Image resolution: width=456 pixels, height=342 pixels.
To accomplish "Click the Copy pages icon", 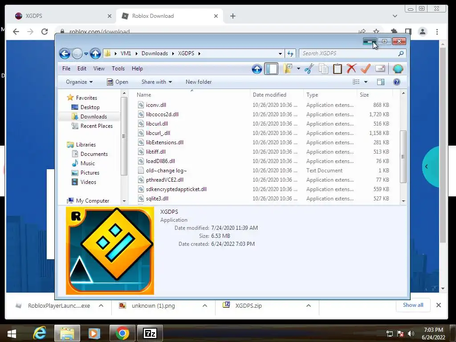I will pos(323,69).
